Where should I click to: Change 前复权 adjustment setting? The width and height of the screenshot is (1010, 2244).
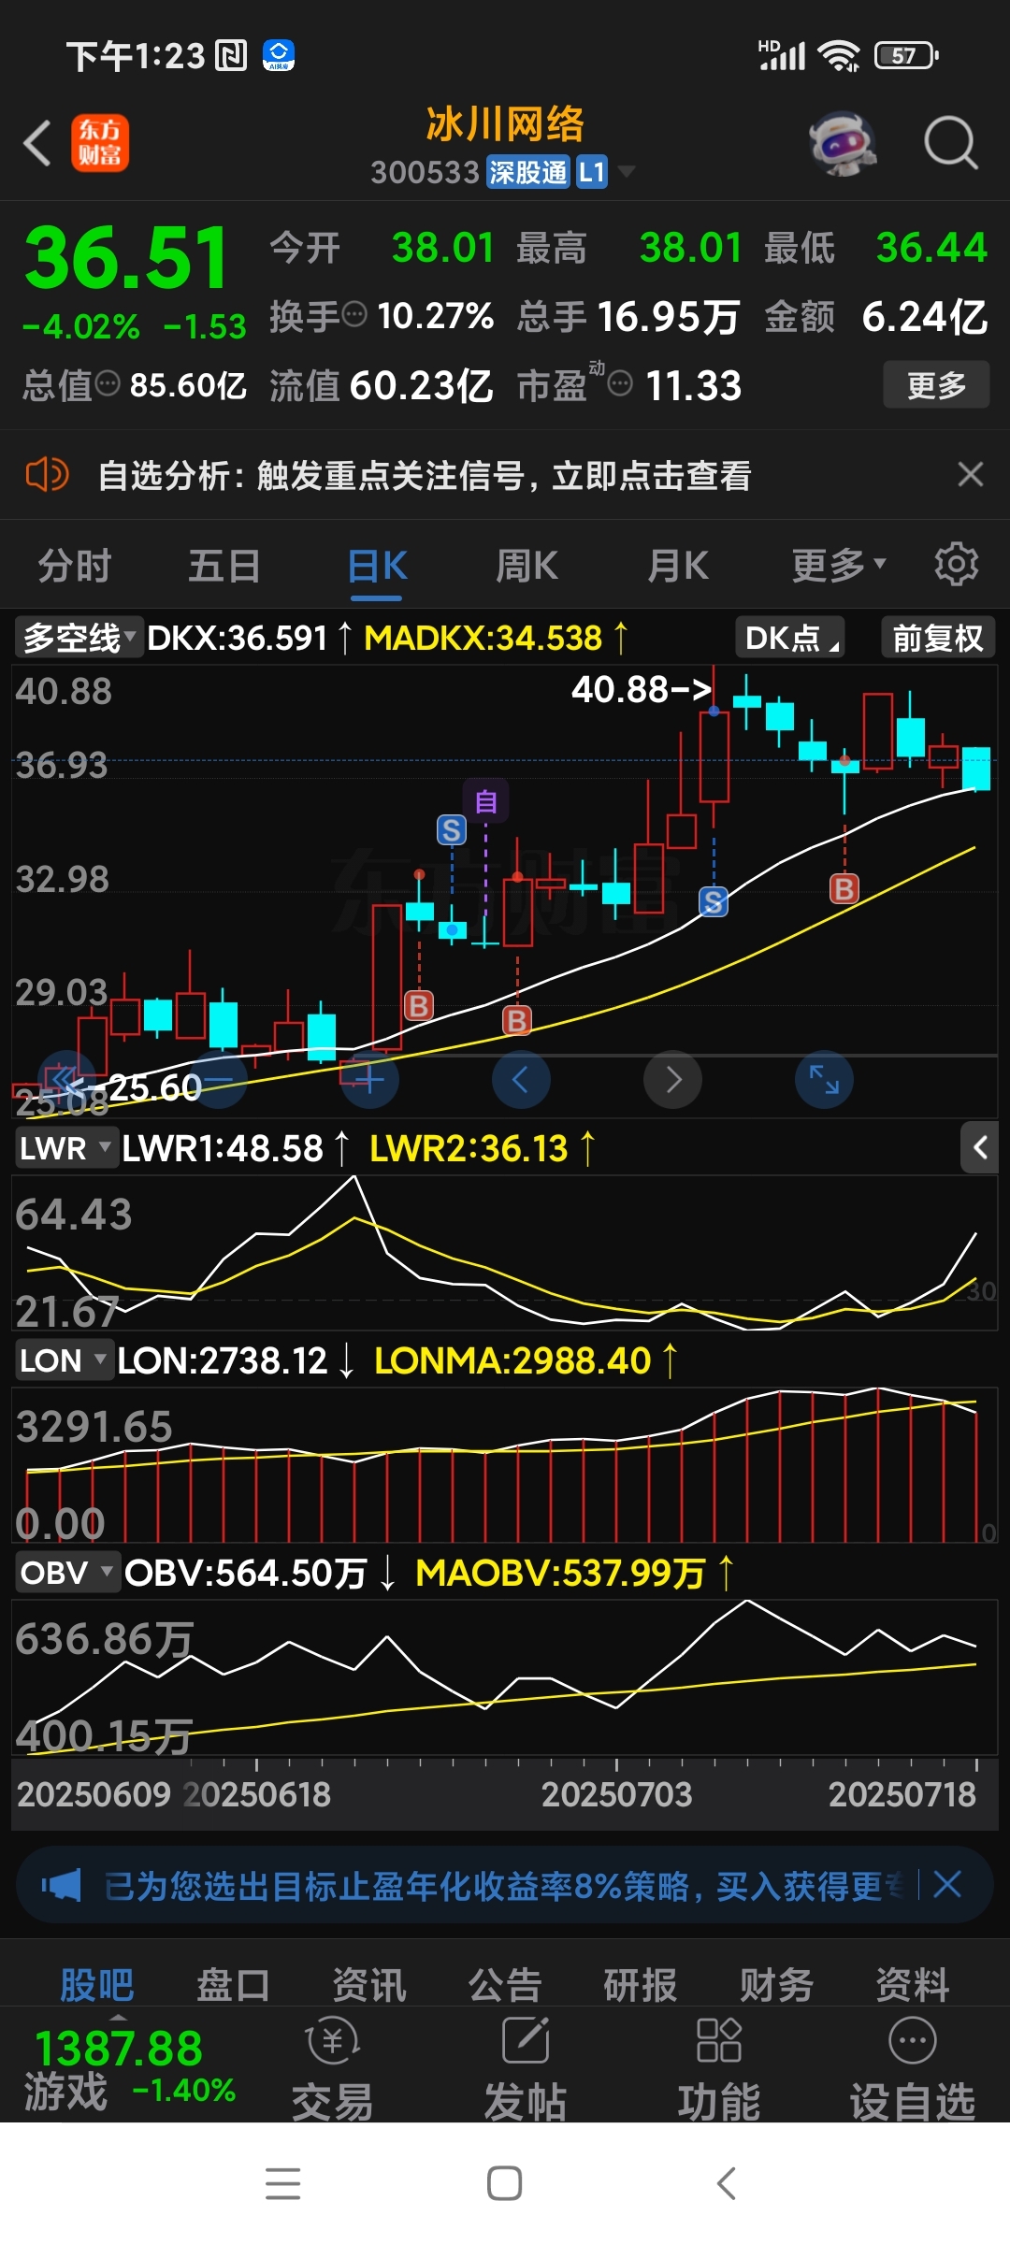938,638
